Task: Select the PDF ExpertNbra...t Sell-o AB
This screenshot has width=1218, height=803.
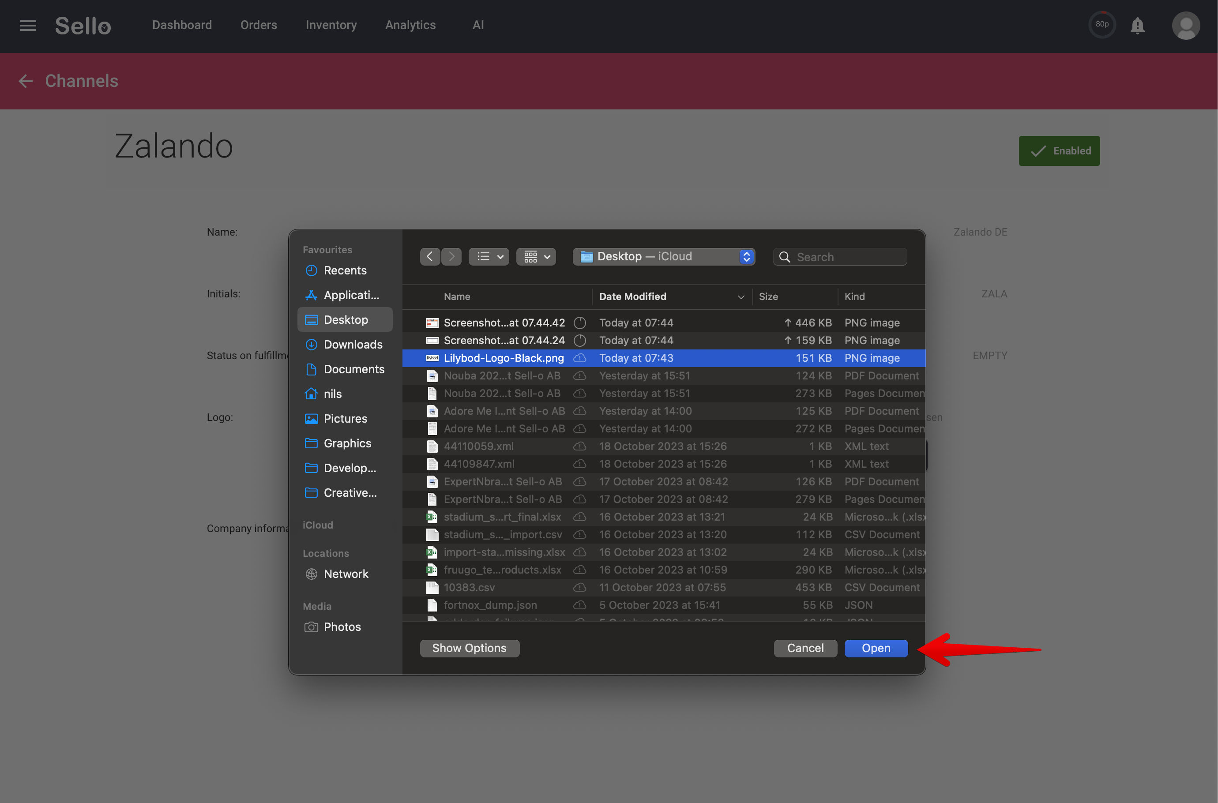Action: click(x=664, y=481)
